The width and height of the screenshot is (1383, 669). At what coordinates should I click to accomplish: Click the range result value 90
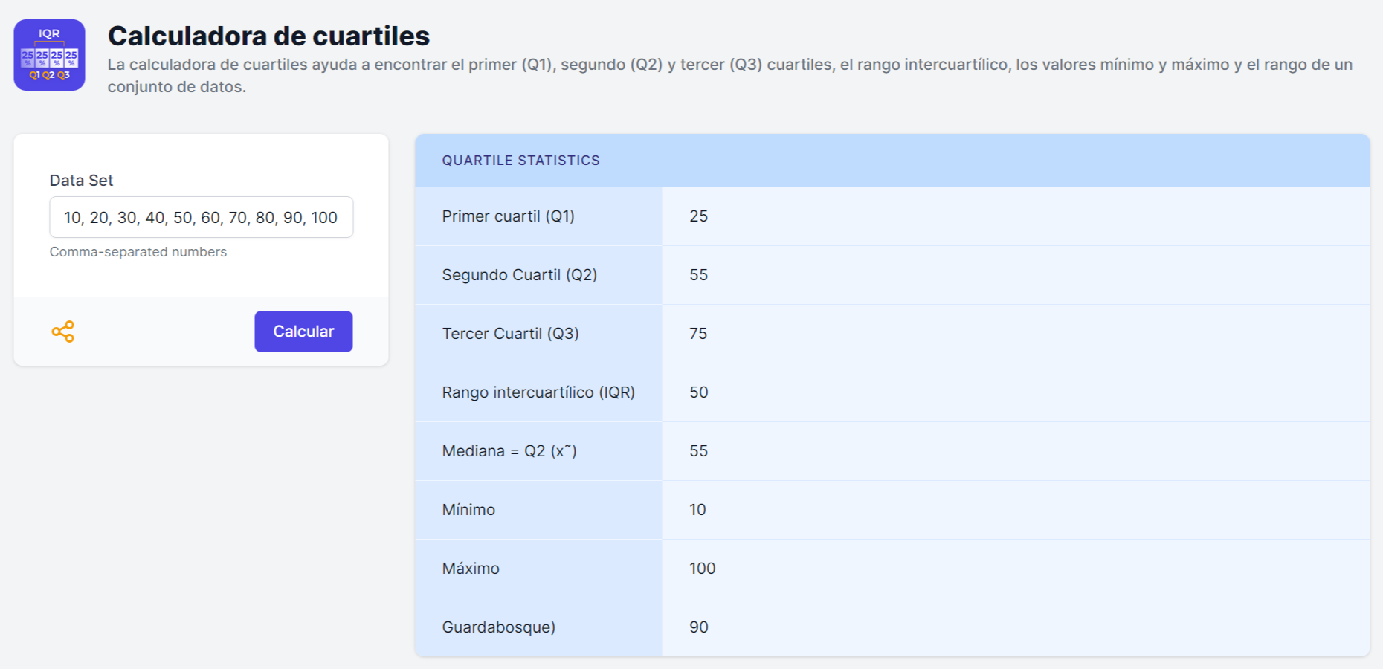698,627
